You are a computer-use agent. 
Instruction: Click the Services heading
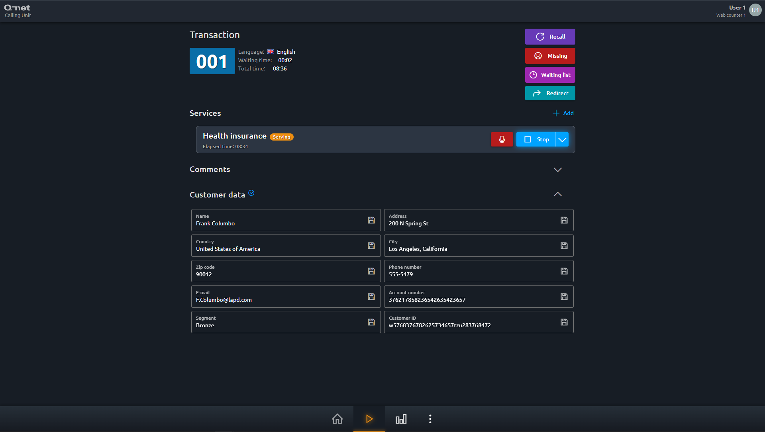pos(205,113)
